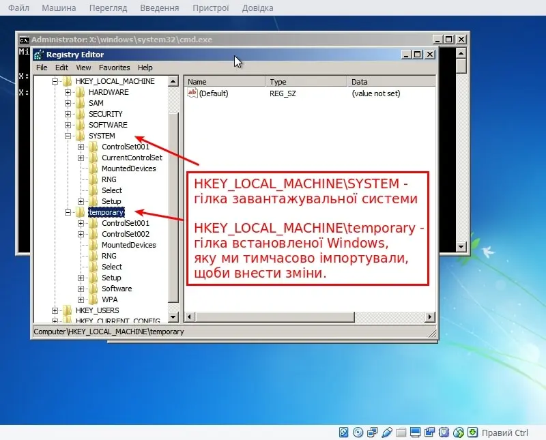The width and height of the screenshot is (546, 440).
Task: Click the REG_SZ type cell
Action: click(x=283, y=93)
